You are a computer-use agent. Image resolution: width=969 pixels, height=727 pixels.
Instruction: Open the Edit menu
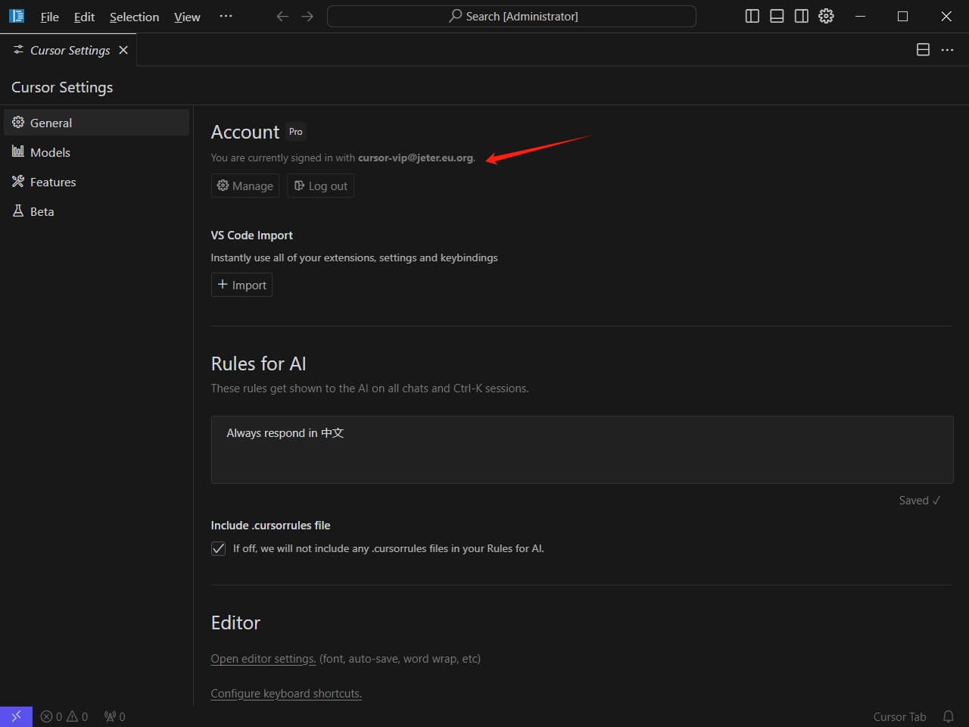click(84, 17)
